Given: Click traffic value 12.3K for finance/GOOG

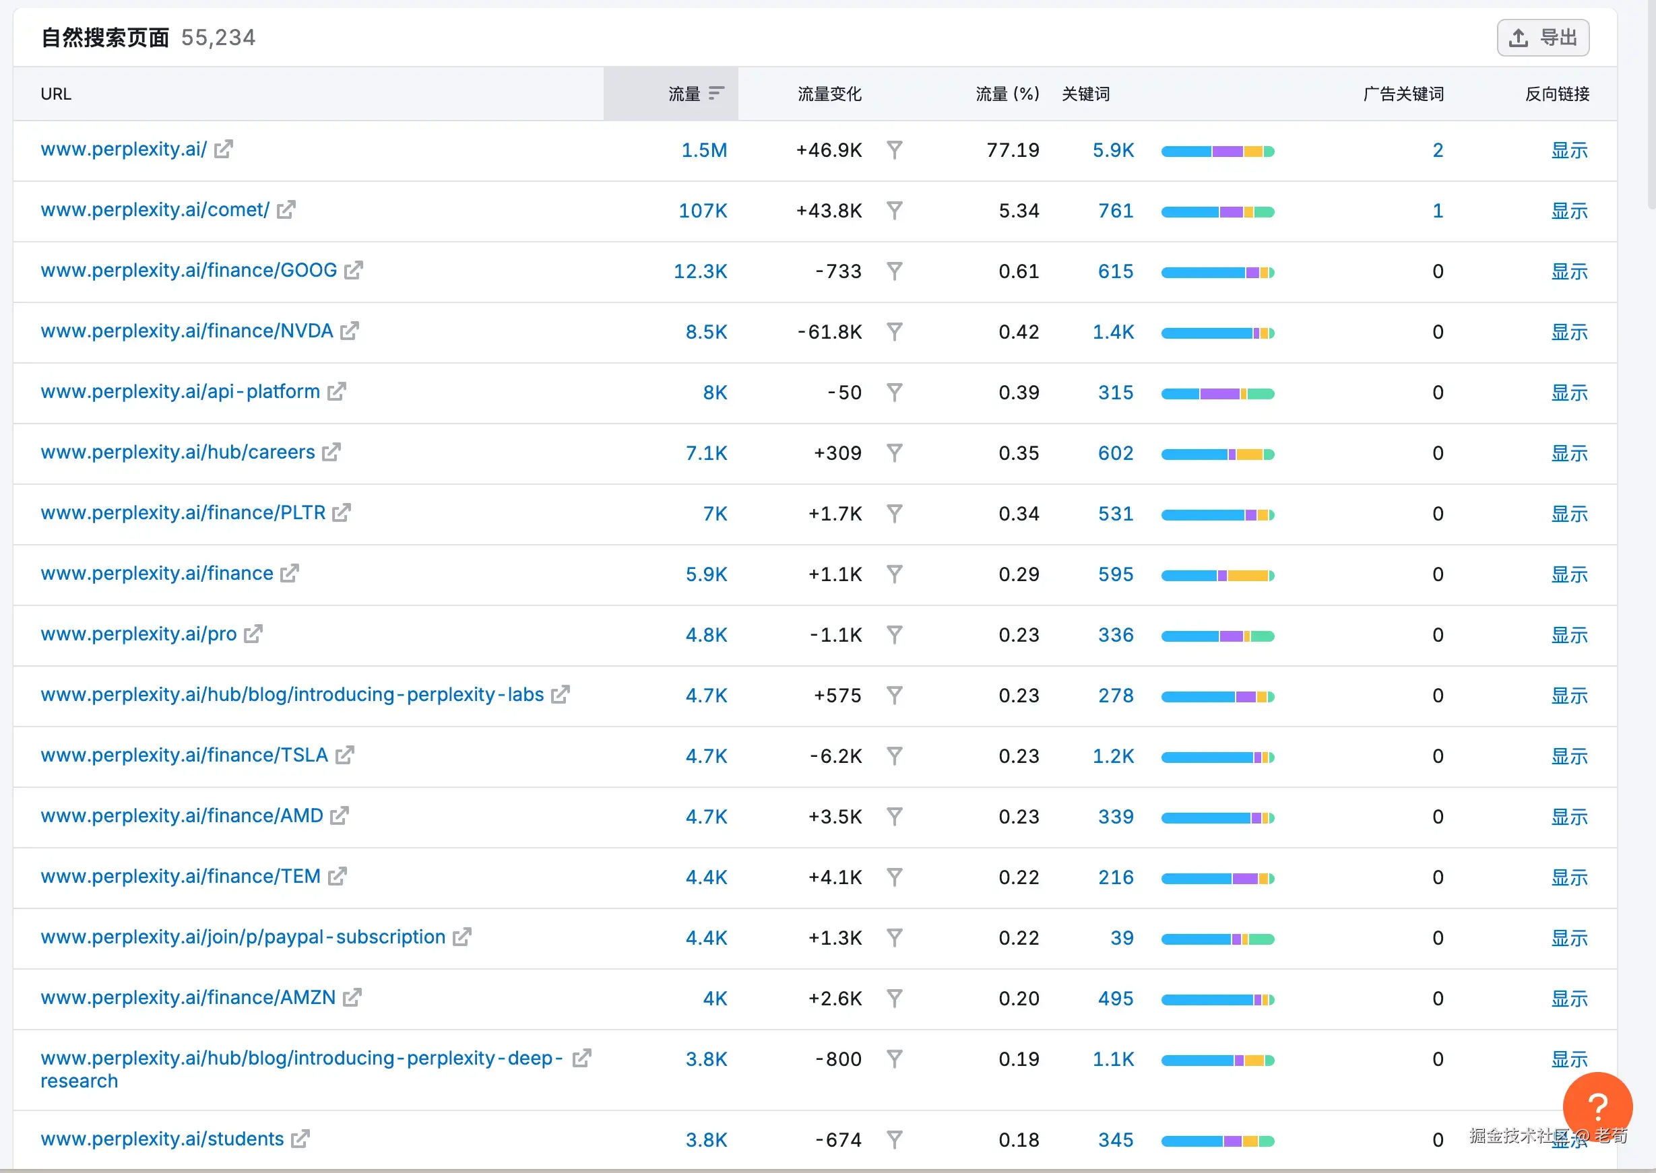Looking at the screenshot, I should [700, 271].
